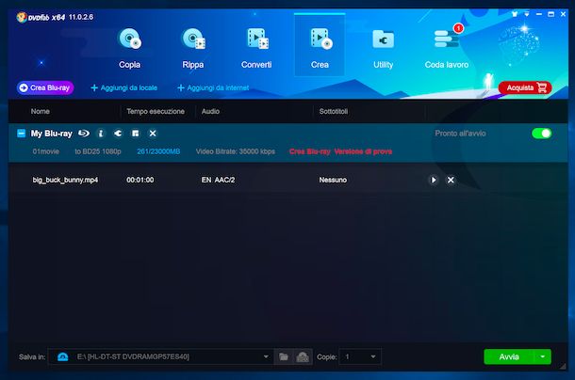This screenshot has width=575, height=380.
Task: Remove the My Blu-ray task
Action: [x=153, y=134]
